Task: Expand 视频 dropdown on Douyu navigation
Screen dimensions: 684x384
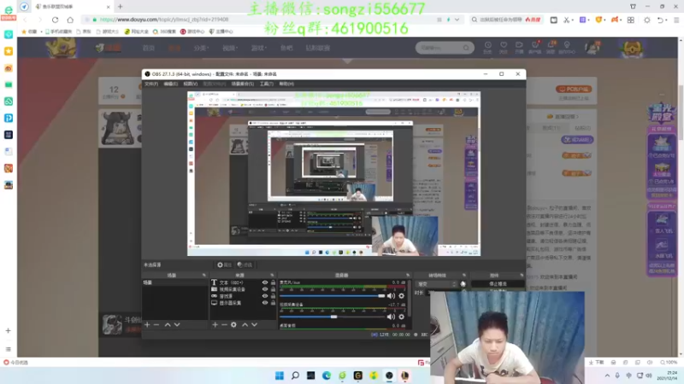Action: (230, 48)
